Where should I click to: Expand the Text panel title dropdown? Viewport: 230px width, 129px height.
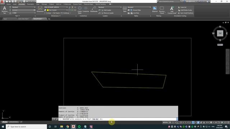18,16
